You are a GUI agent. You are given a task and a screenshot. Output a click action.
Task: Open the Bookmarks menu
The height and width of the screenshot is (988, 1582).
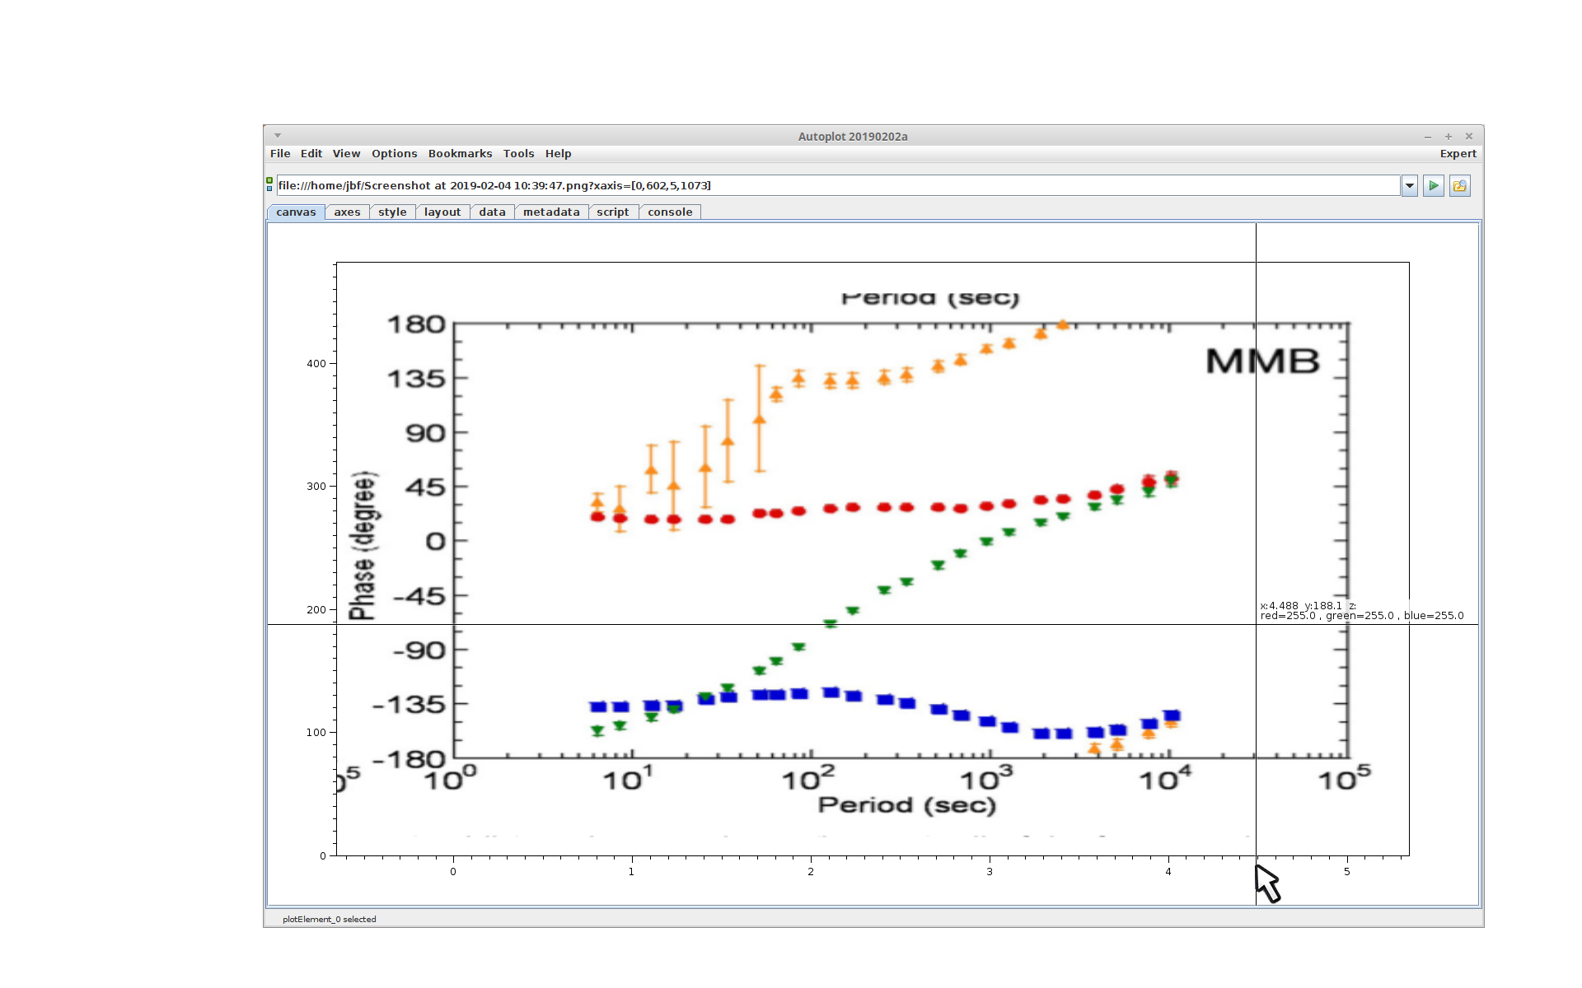(x=460, y=154)
